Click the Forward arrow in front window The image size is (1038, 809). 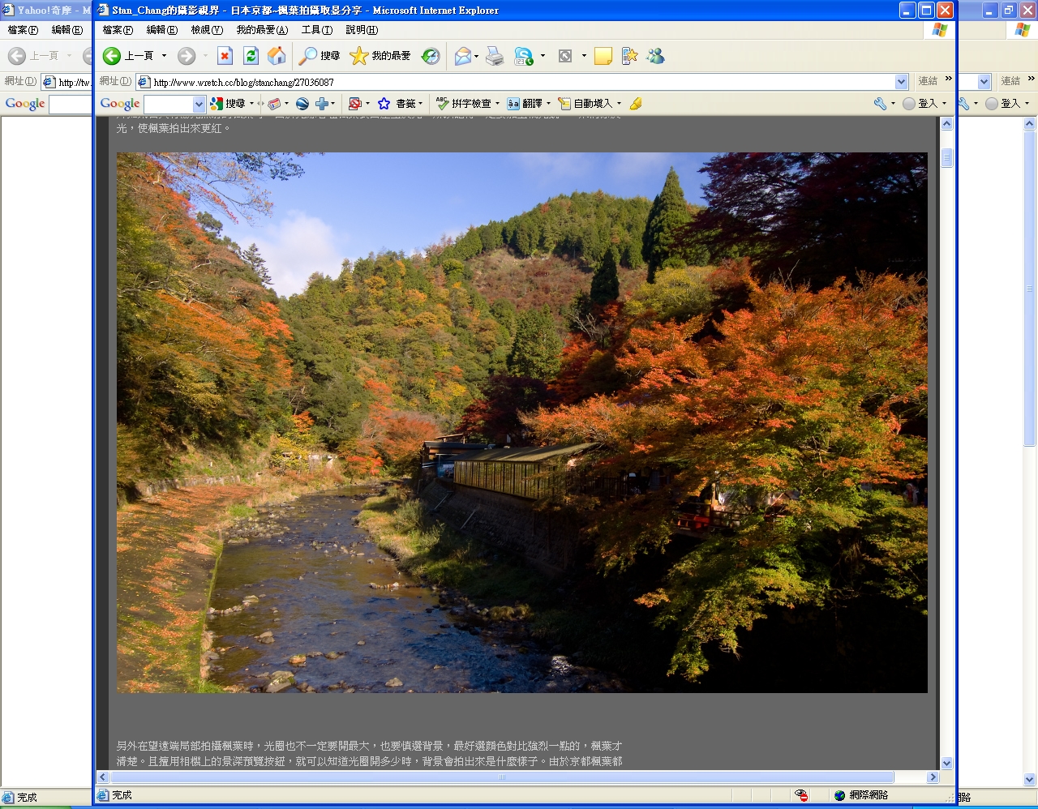point(187,56)
